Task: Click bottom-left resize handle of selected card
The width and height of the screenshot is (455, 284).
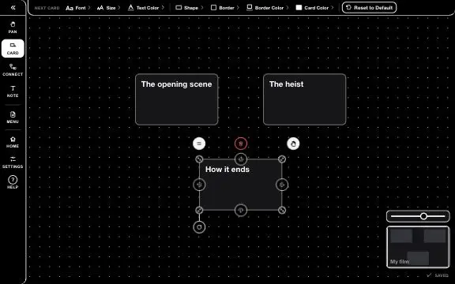Action: [199, 210]
